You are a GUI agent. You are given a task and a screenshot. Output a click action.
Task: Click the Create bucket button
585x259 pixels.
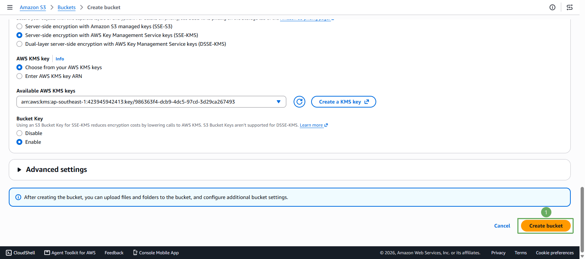546,226
